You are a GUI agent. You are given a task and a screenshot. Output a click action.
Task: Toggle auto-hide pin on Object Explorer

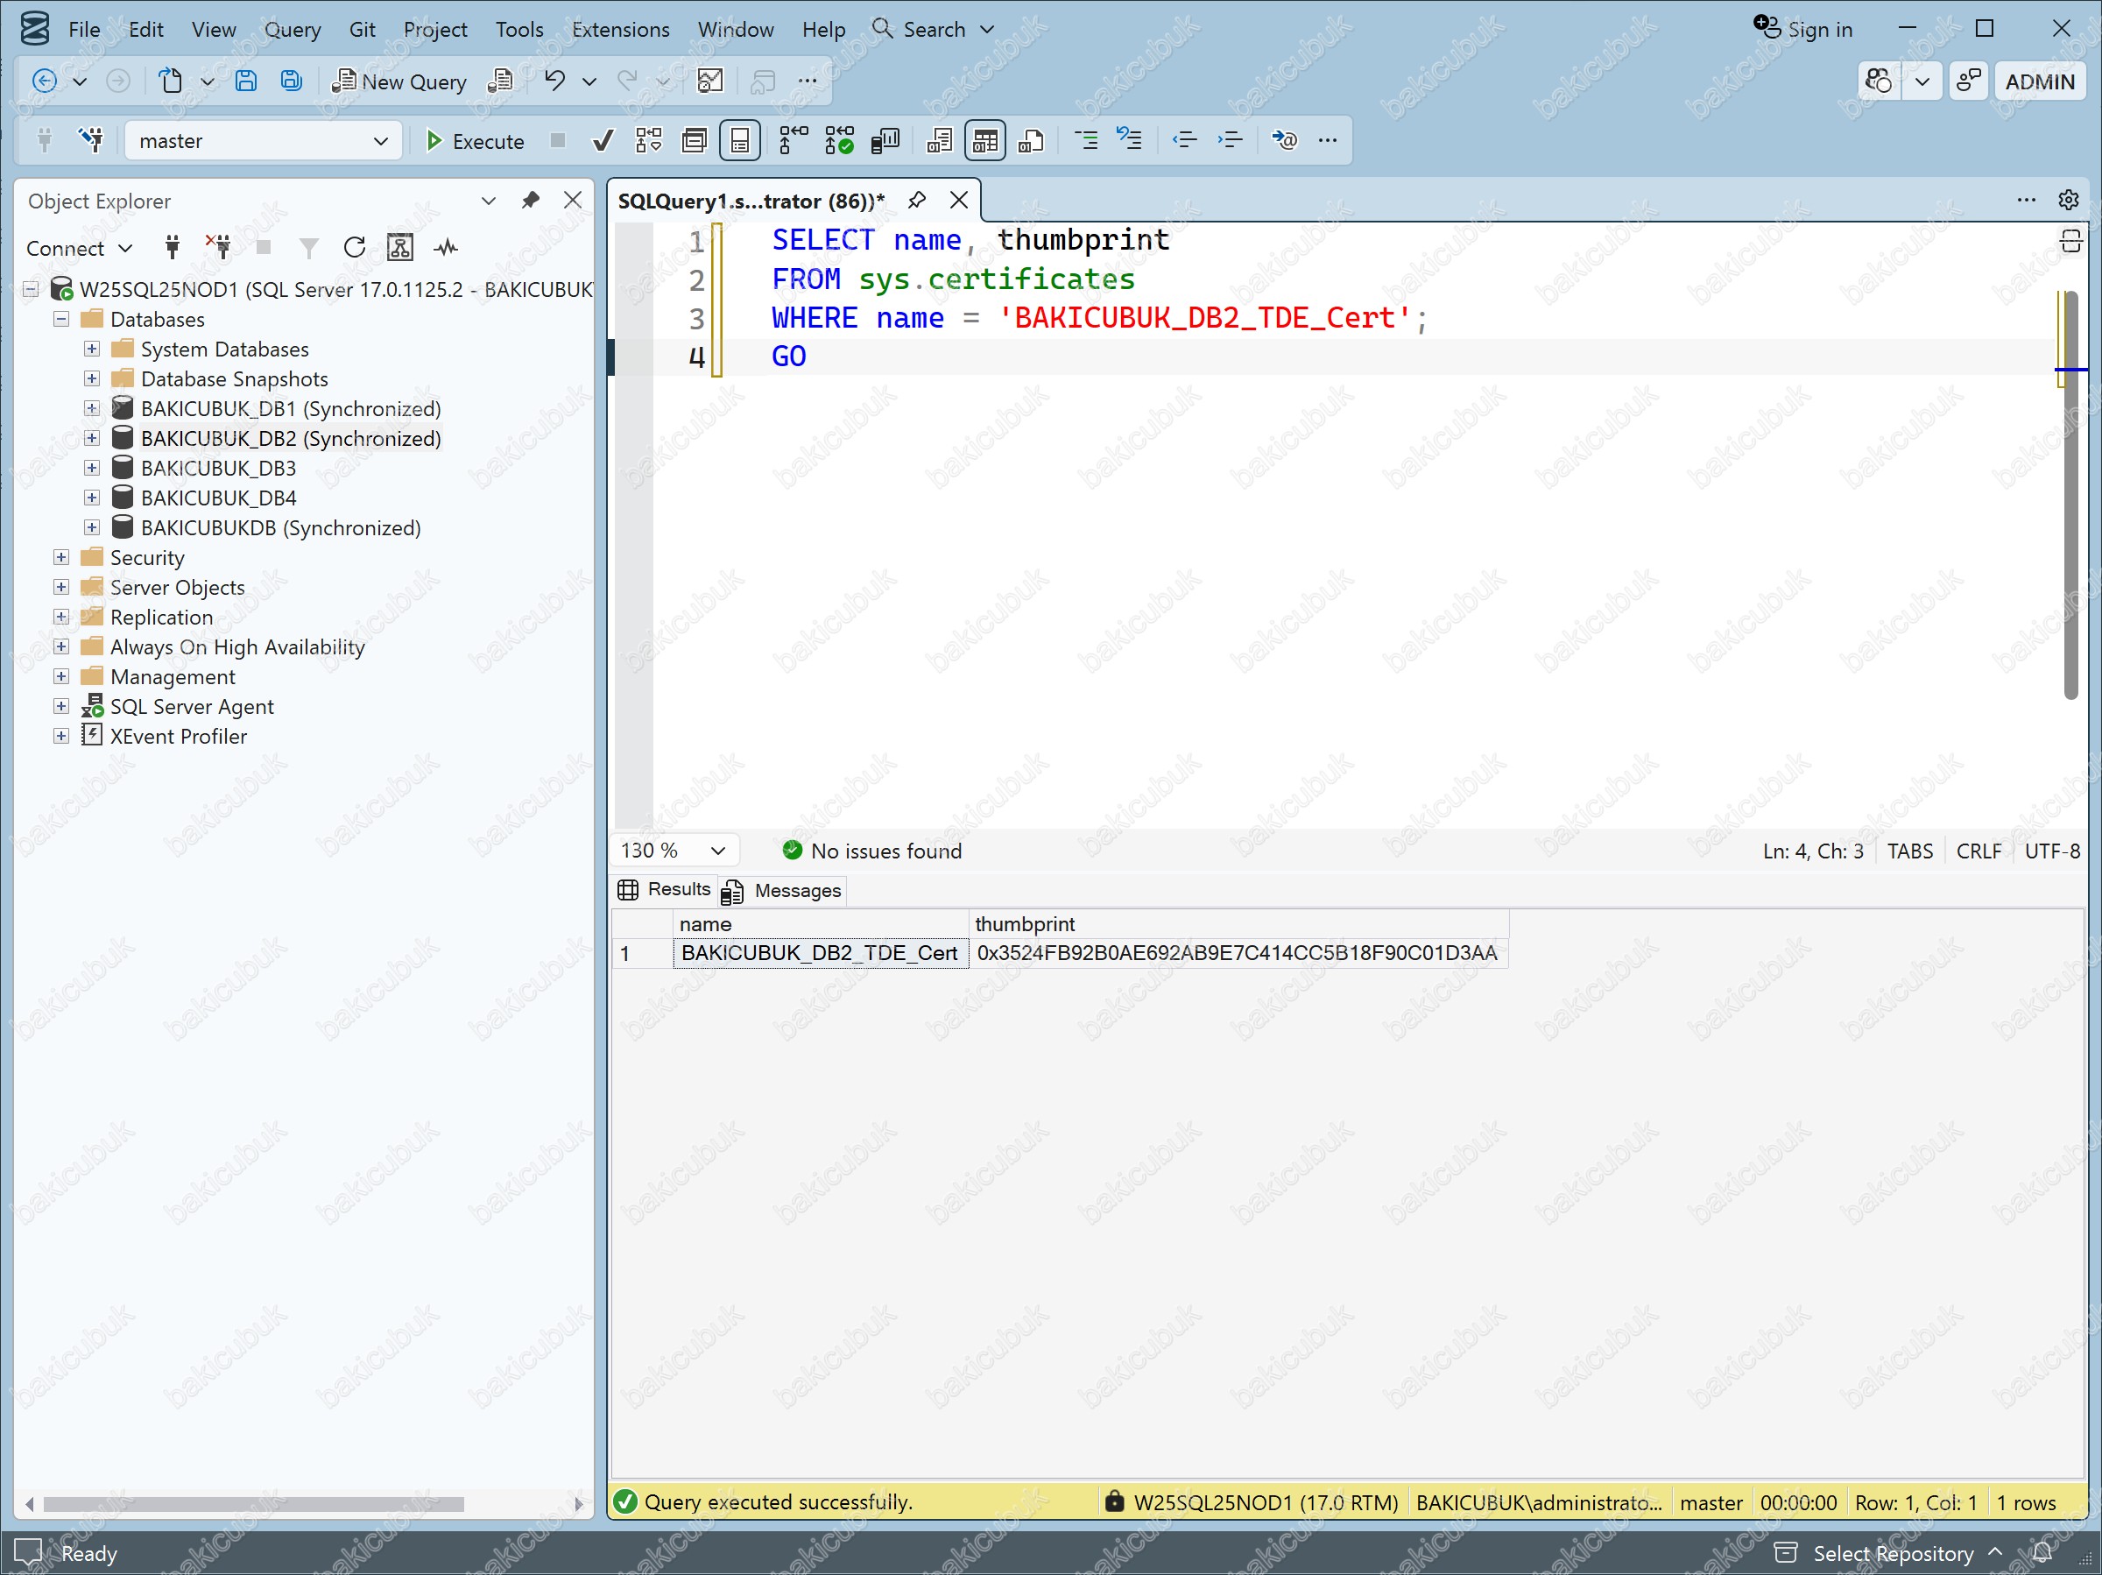(530, 200)
